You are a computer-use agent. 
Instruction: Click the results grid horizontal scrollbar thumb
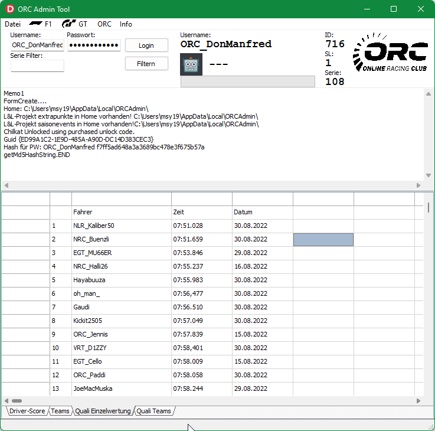pyautogui.click(x=17, y=400)
